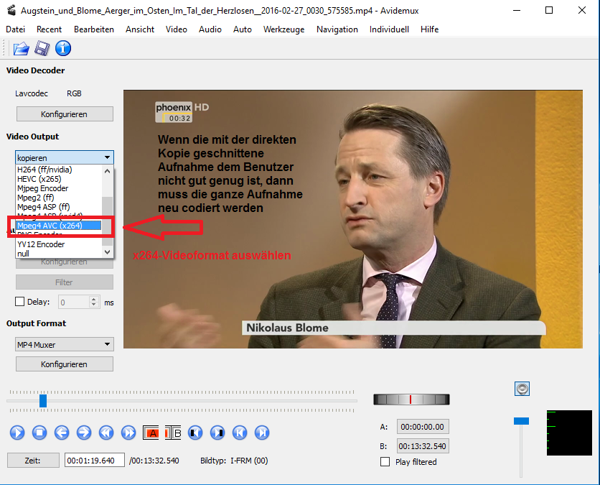The image size is (600, 485).
Task: Open the file information icon
Action: [x=63, y=49]
